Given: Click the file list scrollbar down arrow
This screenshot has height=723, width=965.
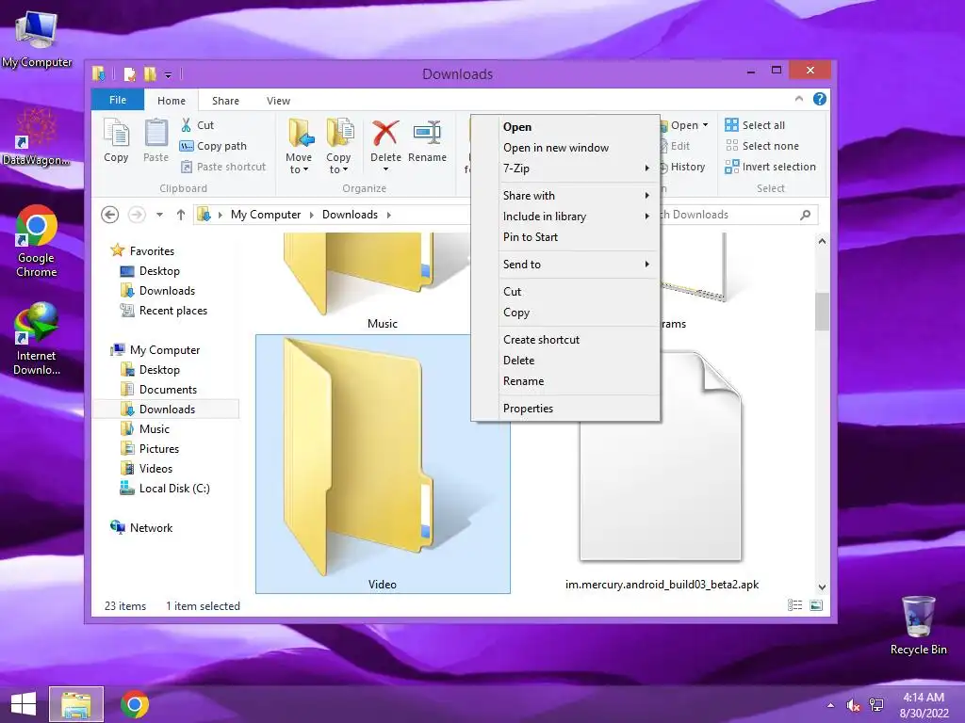Looking at the screenshot, I should point(822,587).
